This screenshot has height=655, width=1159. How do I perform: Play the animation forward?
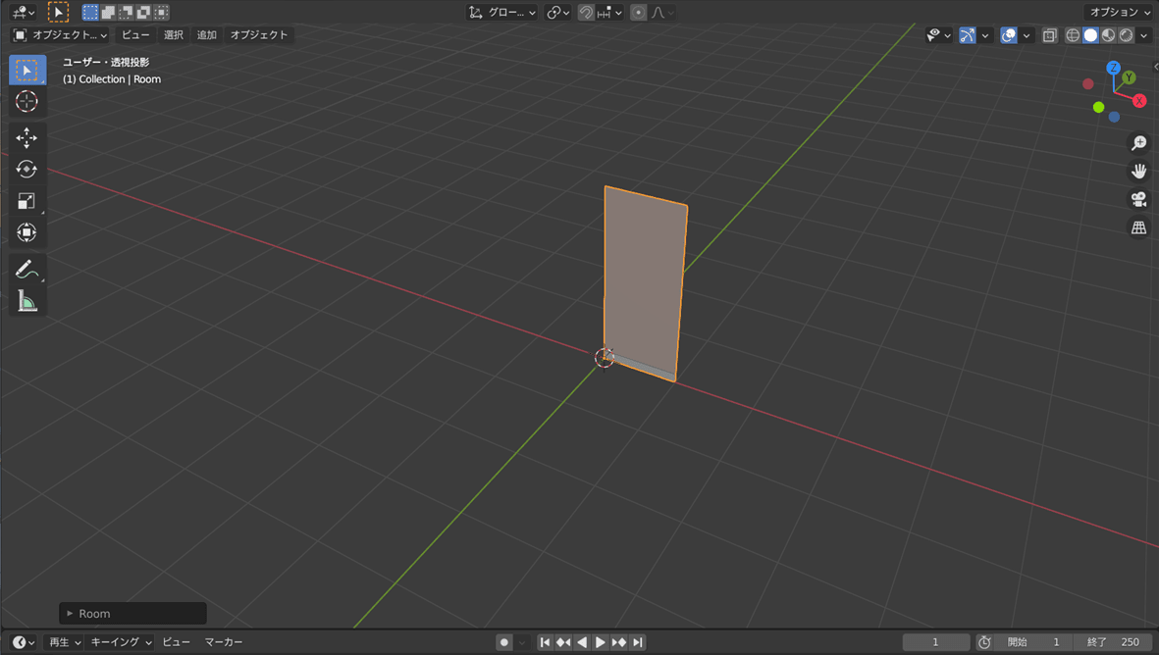[601, 642]
